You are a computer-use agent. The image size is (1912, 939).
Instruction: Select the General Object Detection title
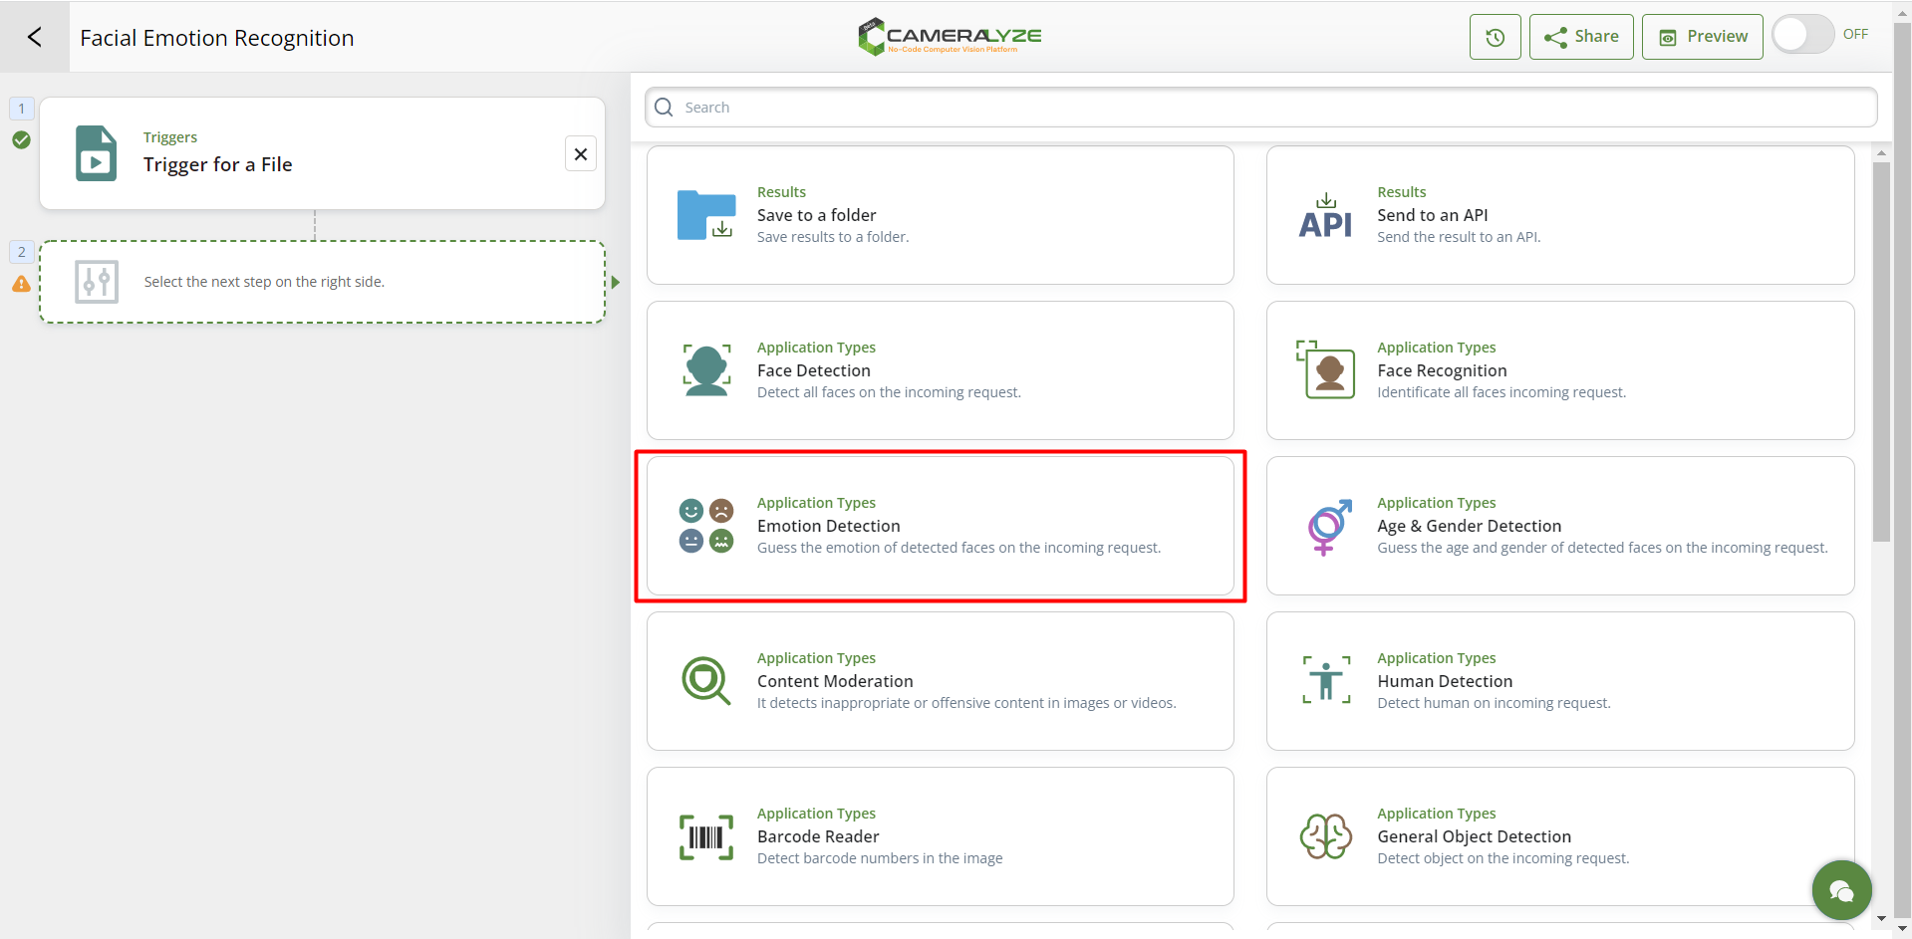point(1474,836)
